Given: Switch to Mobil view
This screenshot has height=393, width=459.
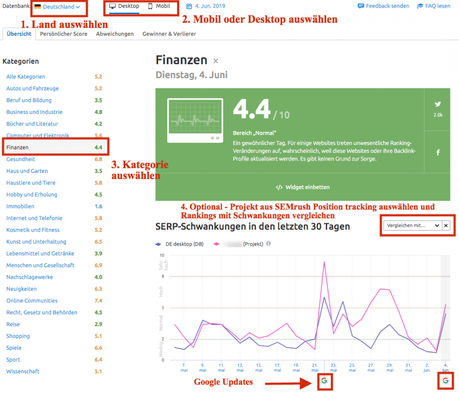Looking at the screenshot, I should pos(159,6).
